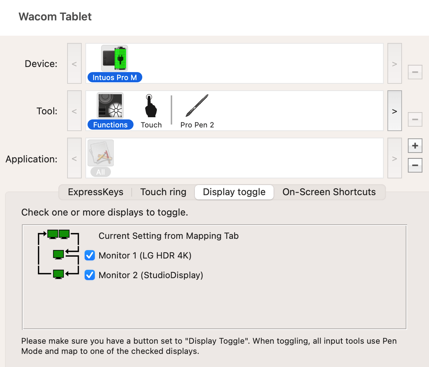Select the Touch tool
The width and height of the screenshot is (429, 367).
151,106
